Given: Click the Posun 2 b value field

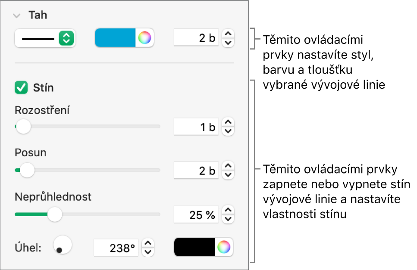Looking at the screenshot, I should pos(196,171).
